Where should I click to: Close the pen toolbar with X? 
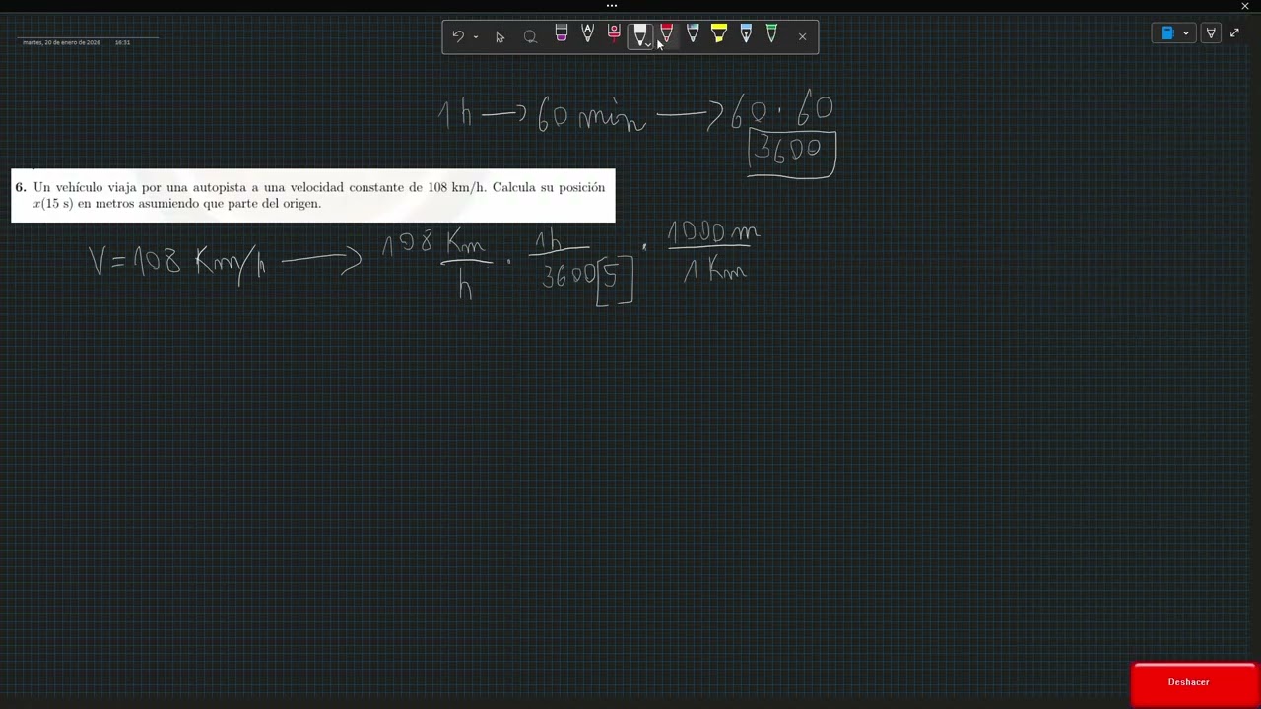point(802,36)
